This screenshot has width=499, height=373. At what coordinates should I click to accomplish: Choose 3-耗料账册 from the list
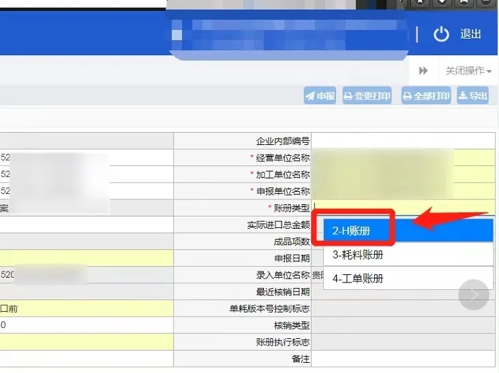pos(408,255)
